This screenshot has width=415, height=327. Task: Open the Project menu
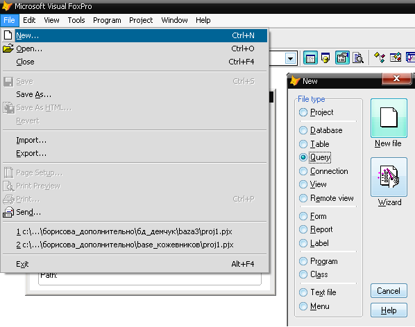141,20
